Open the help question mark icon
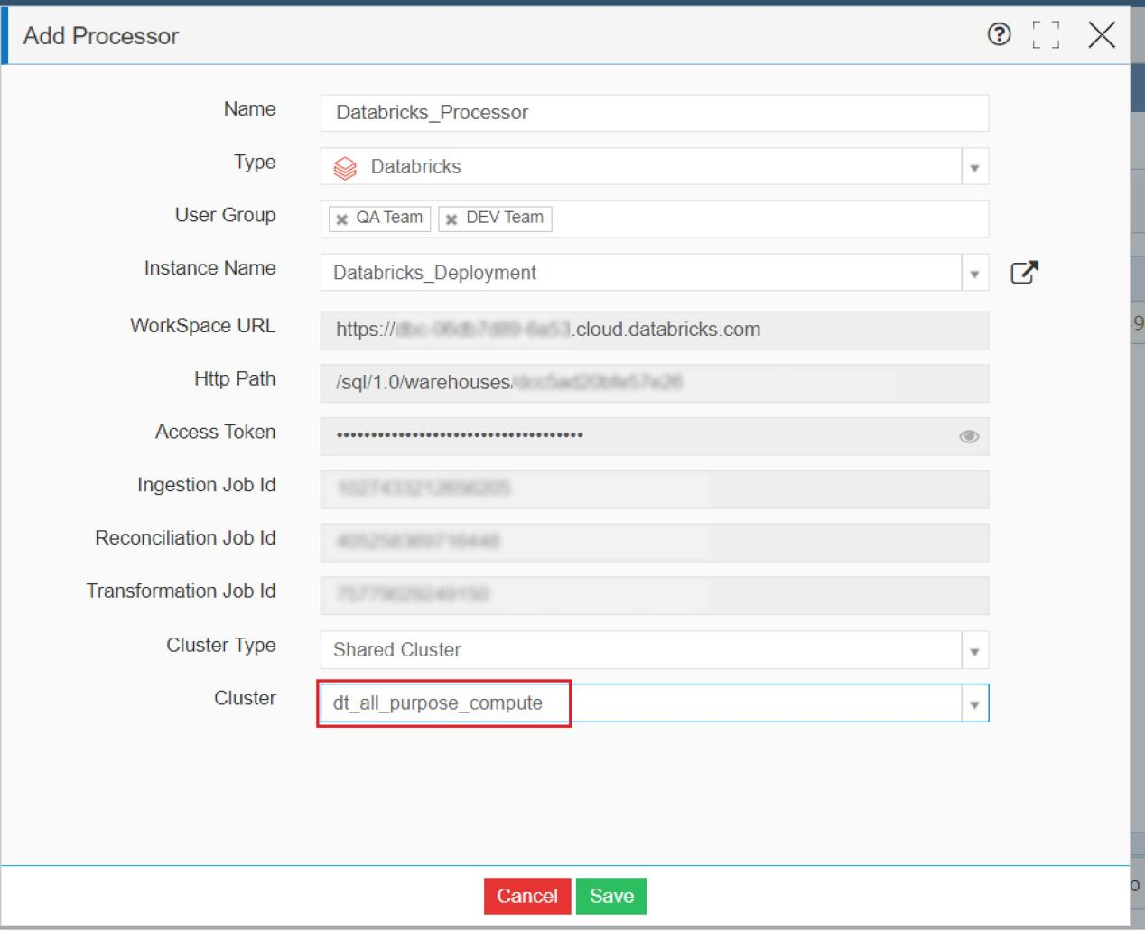 tap(1000, 35)
